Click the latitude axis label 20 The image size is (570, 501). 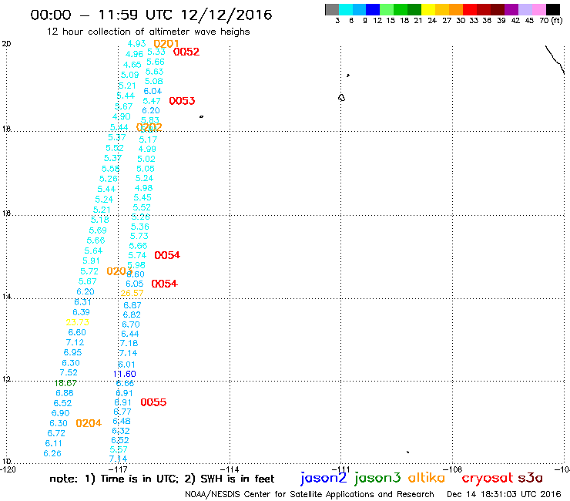click(x=6, y=44)
